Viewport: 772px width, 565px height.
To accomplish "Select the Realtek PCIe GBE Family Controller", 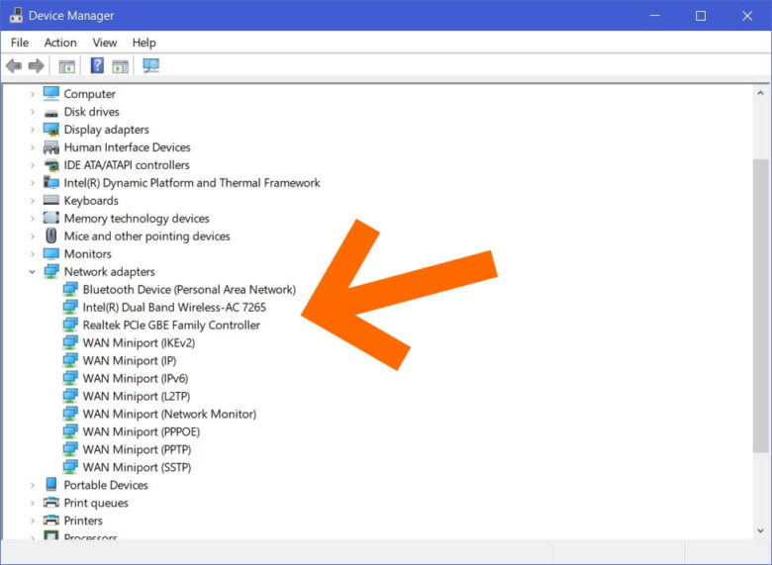I will (171, 326).
